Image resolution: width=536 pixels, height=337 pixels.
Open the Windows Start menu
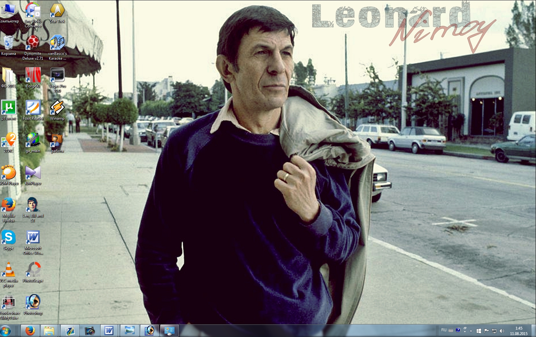(x=5, y=331)
